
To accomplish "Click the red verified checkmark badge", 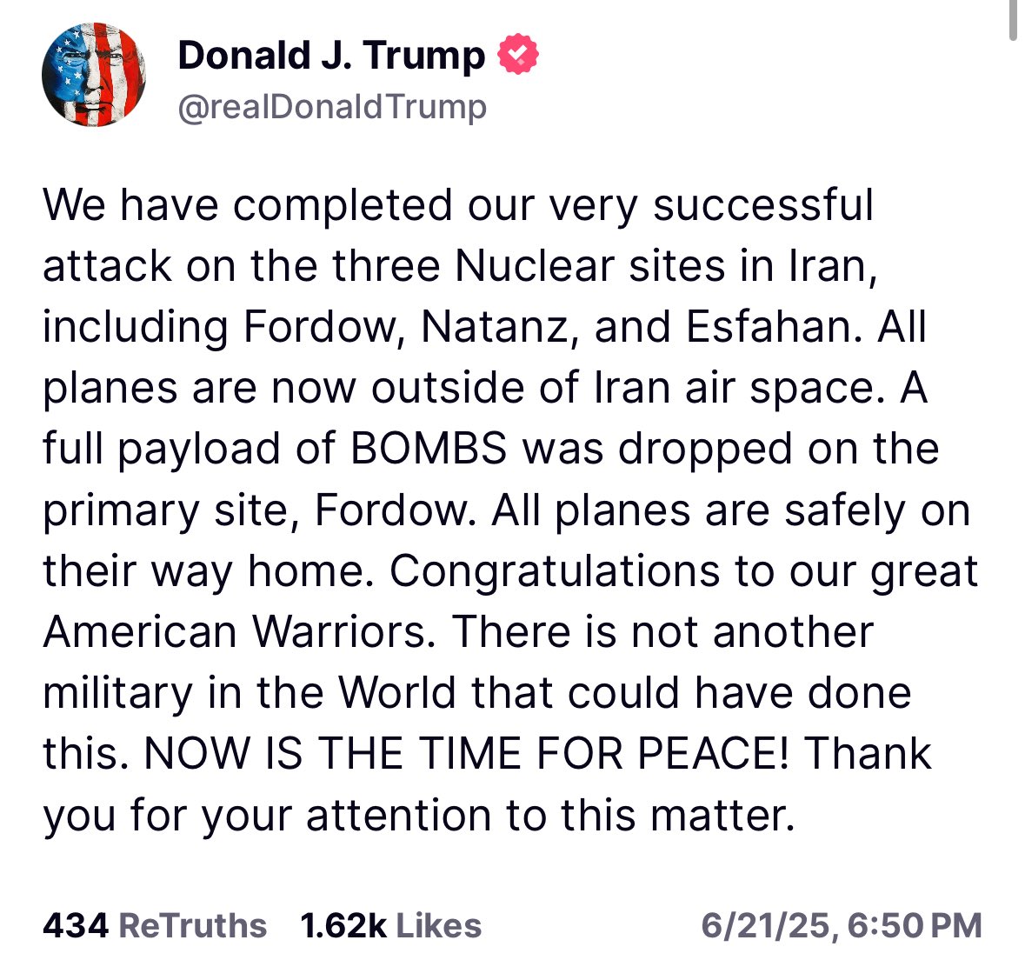I will (518, 55).
